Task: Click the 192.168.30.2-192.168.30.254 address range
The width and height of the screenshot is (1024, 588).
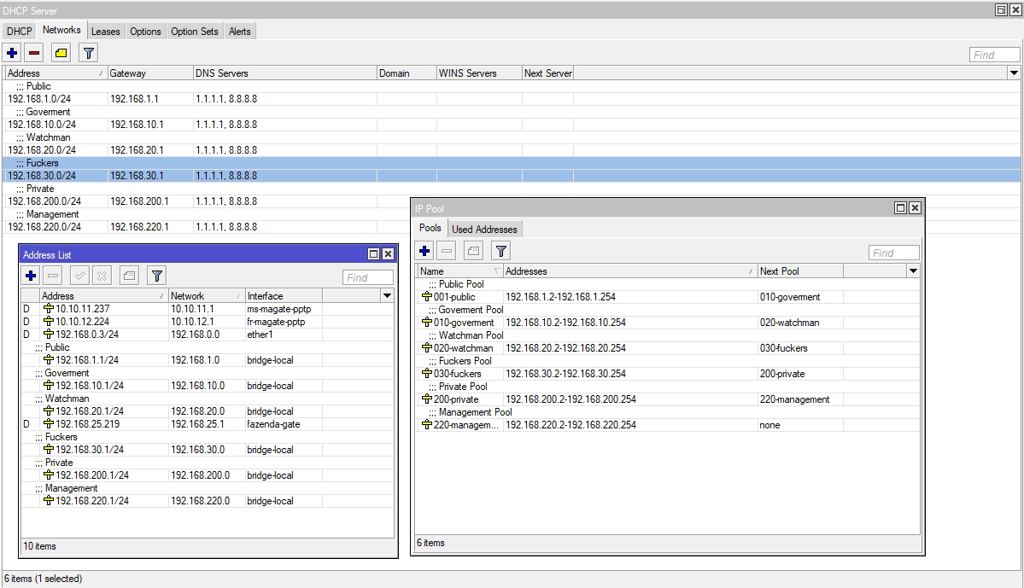Action: pyautogui.click(x=565, y=374)
